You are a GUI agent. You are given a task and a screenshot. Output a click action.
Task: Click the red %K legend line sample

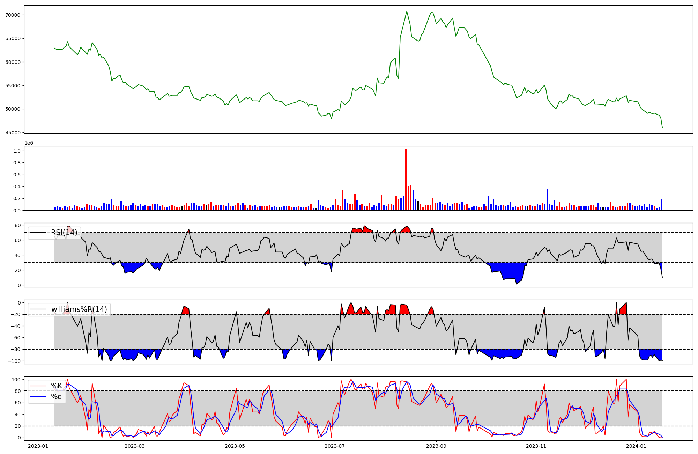click(38, 386)
